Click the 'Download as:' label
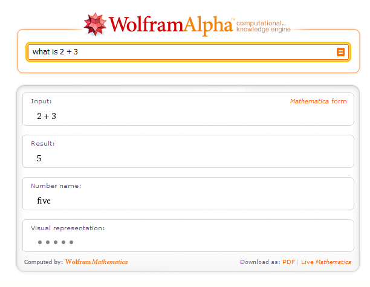370x287 pixels. (x=260, y=262)
